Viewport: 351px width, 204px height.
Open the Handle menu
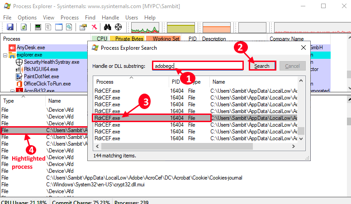(110, 18)
